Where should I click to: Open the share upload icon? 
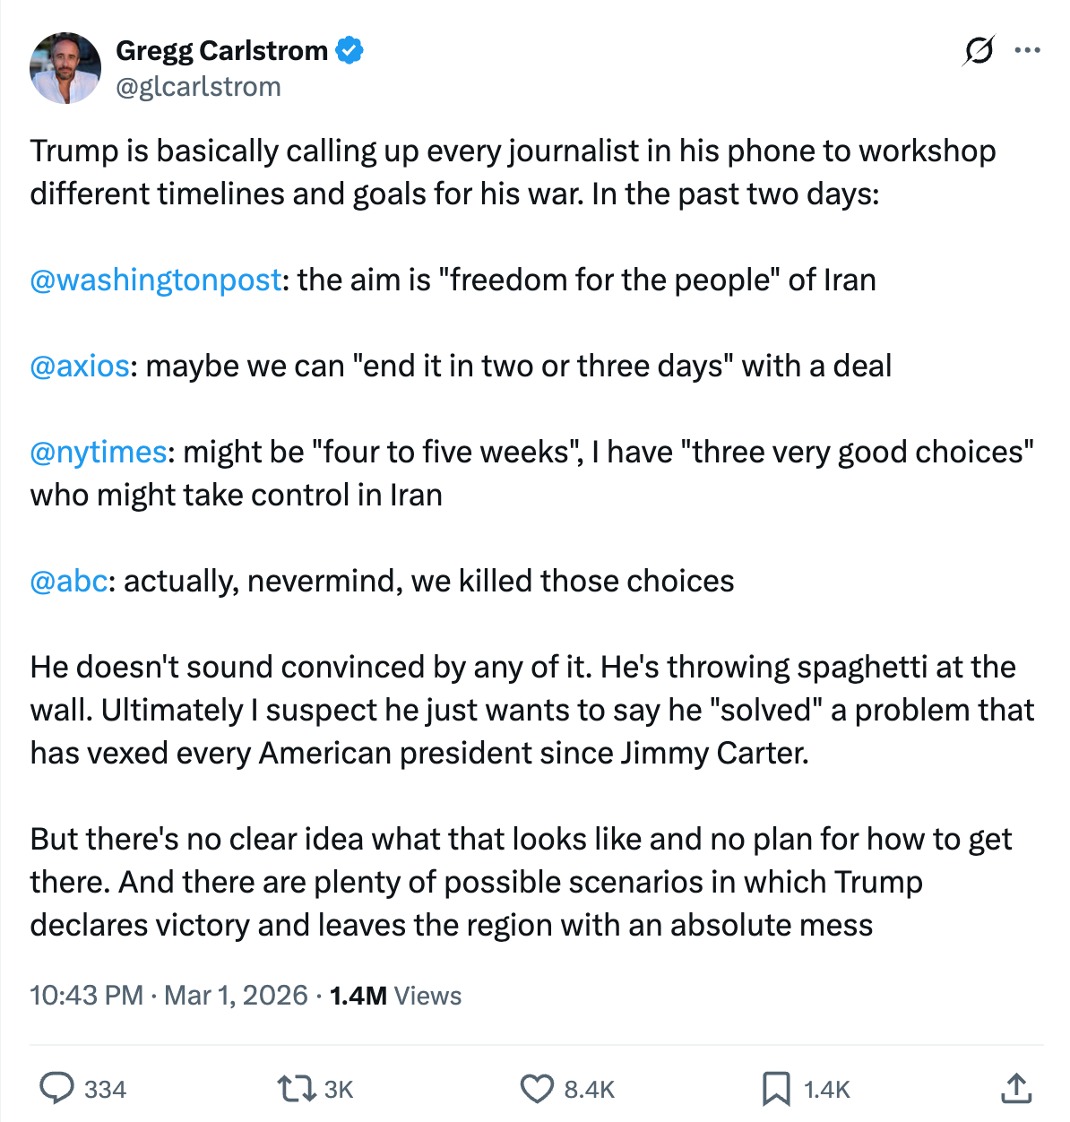click(x=1015, y=1088)
